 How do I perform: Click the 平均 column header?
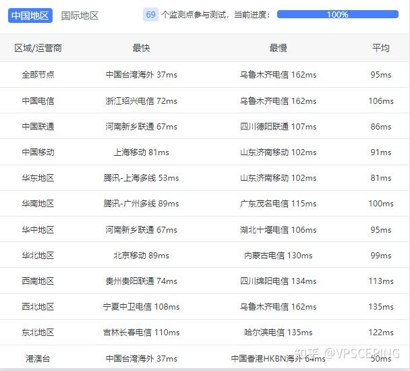coord(381,48)
